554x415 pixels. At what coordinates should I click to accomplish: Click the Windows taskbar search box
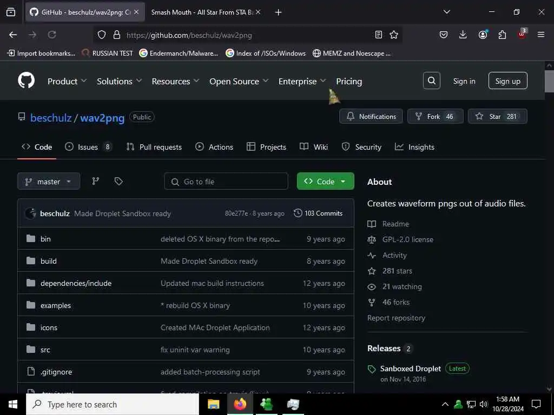point(113,404)
